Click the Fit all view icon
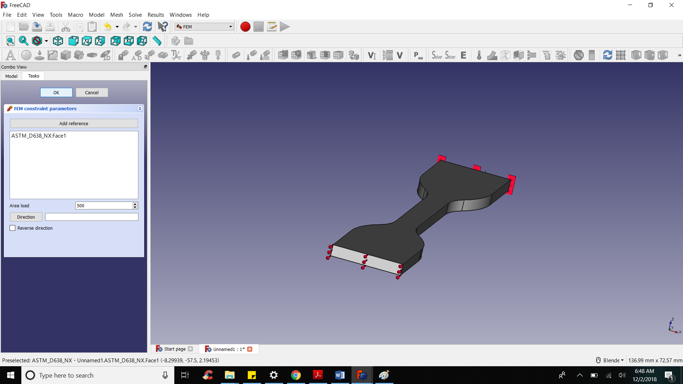 pyautogui.click(x=10, y=41)
